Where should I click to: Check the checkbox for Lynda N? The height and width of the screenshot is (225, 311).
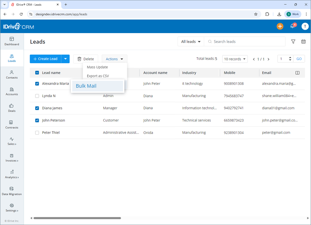pos(37,96)
